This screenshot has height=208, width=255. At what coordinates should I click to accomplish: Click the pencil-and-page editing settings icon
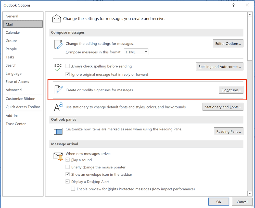point(58,44)
